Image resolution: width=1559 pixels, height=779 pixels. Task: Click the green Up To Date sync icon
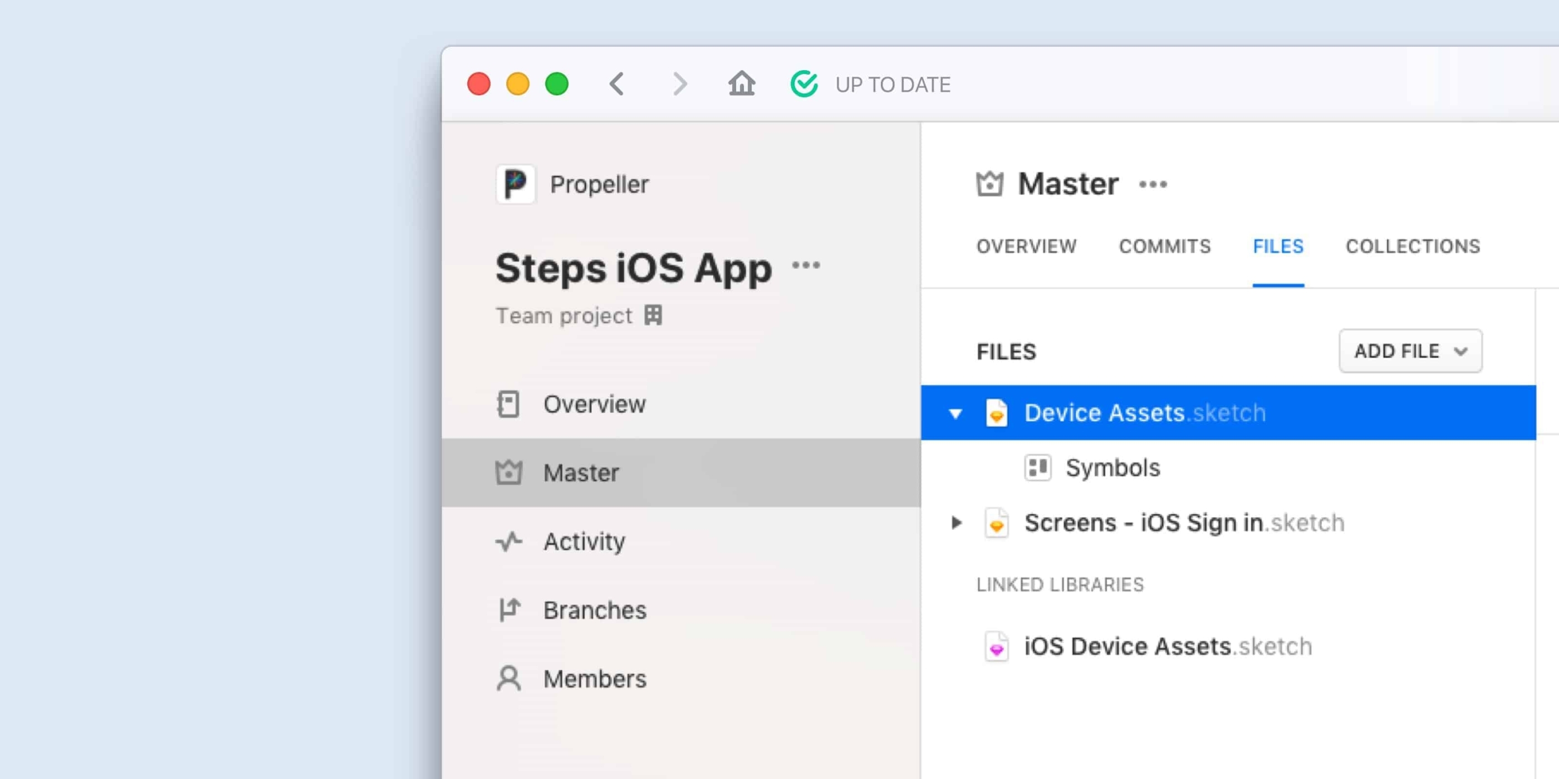(x=805, y=84)
